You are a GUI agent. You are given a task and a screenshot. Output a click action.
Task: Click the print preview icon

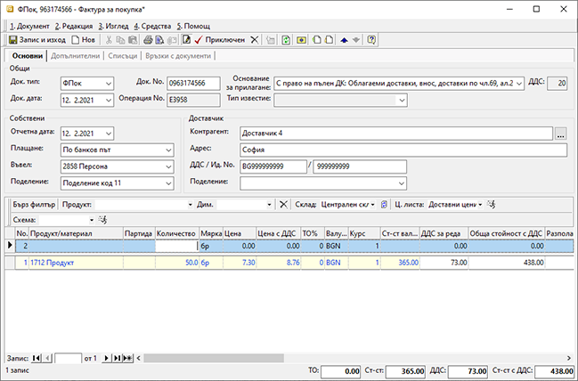click(159, 40)
